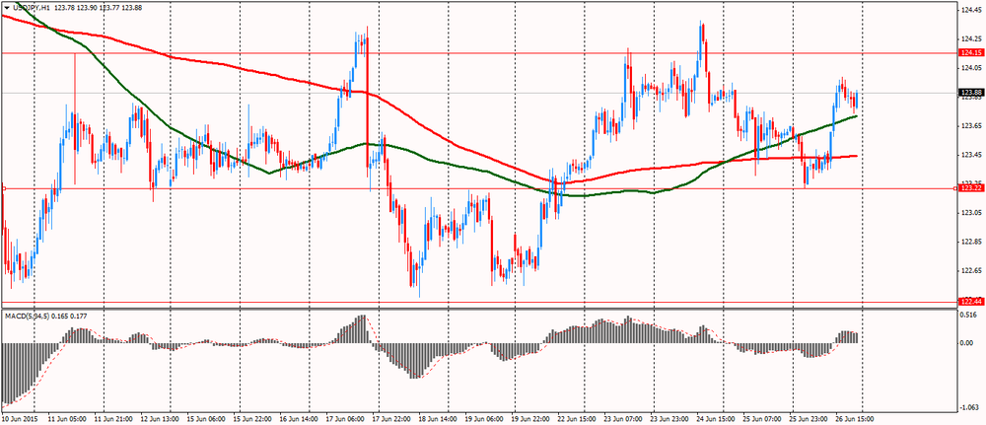This screenshot has height=425, width=986.
Task: Click the small red handle at left chart edge
Action: (3, 188)
